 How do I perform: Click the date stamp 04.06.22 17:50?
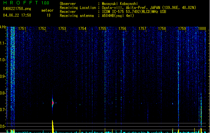click(x=17, y=15)
